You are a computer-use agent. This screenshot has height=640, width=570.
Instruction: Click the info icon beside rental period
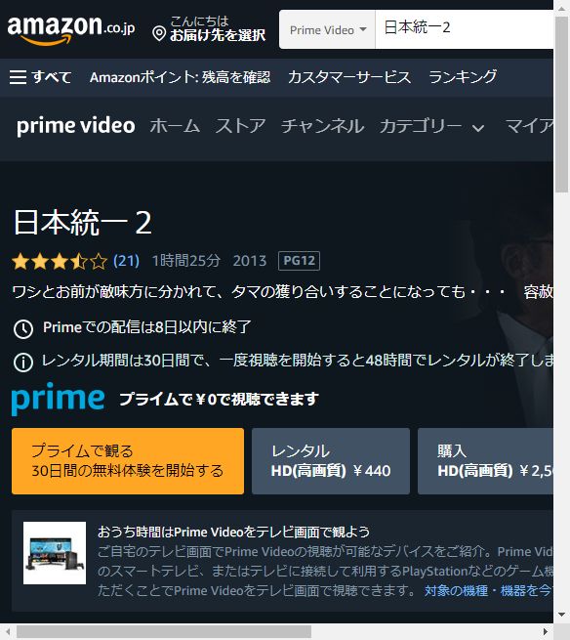pos(23,363)
